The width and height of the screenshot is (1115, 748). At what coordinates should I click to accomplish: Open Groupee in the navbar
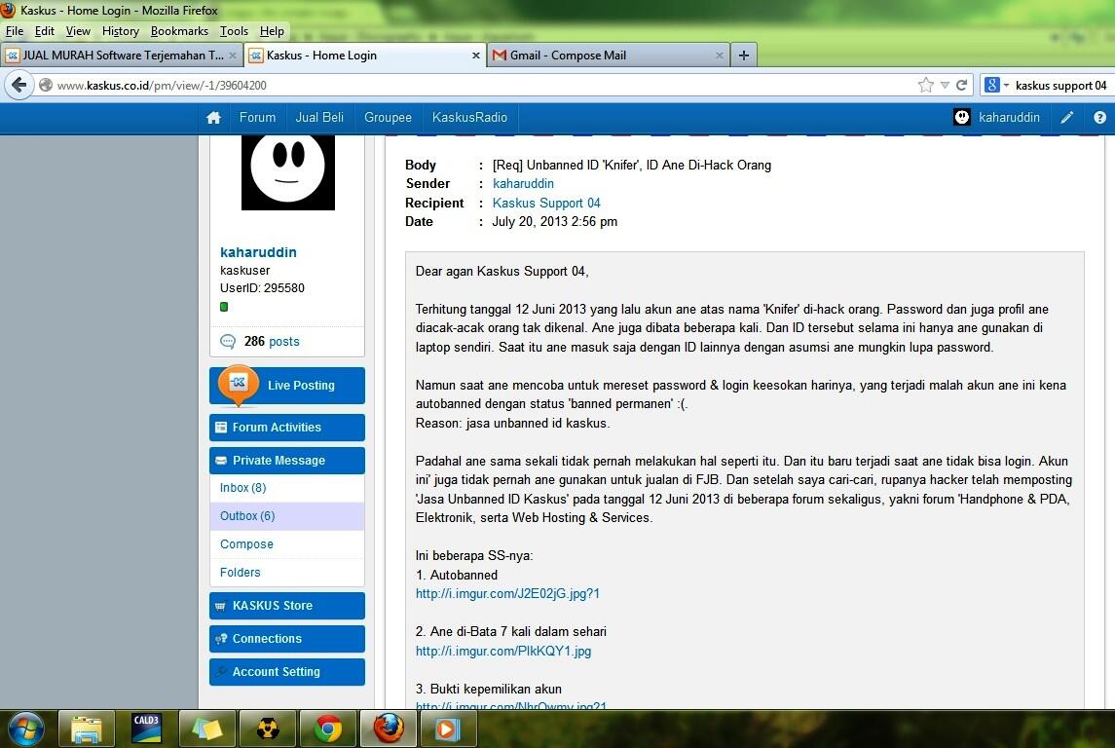(x=388, y=118)
